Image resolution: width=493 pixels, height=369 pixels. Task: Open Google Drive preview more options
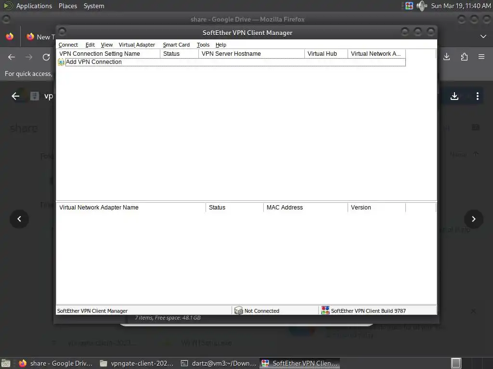(478, 96)
